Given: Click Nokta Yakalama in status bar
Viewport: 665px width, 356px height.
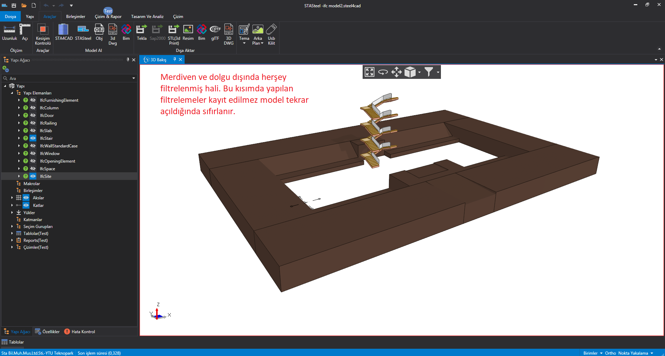Looking at the screenshot, I should pyautogui.click(x=633, y=353).
